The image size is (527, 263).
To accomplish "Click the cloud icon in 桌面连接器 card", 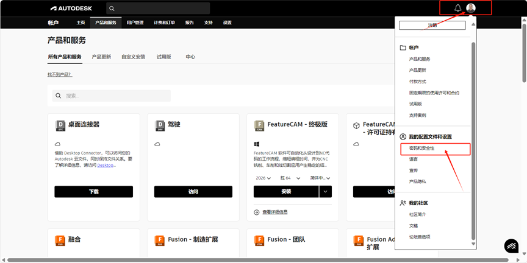I will [57, 144].
